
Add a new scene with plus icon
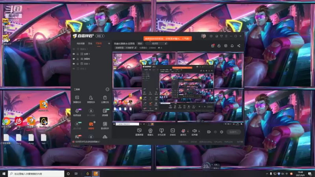tap(109, 43)
